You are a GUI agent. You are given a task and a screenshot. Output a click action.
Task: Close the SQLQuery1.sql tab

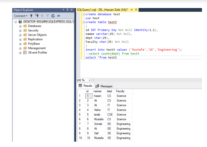tap(136, 10)
